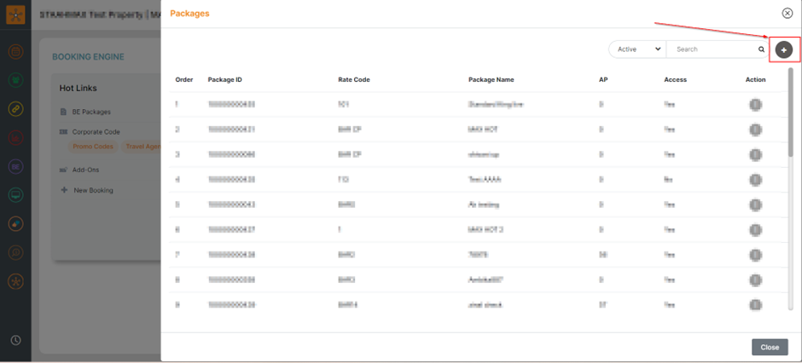Click the yellow link icon in sidebar
802x363 pixels.
click(x=15, y=109)
